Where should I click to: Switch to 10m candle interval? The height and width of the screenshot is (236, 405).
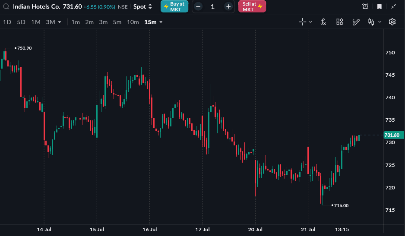133,22
